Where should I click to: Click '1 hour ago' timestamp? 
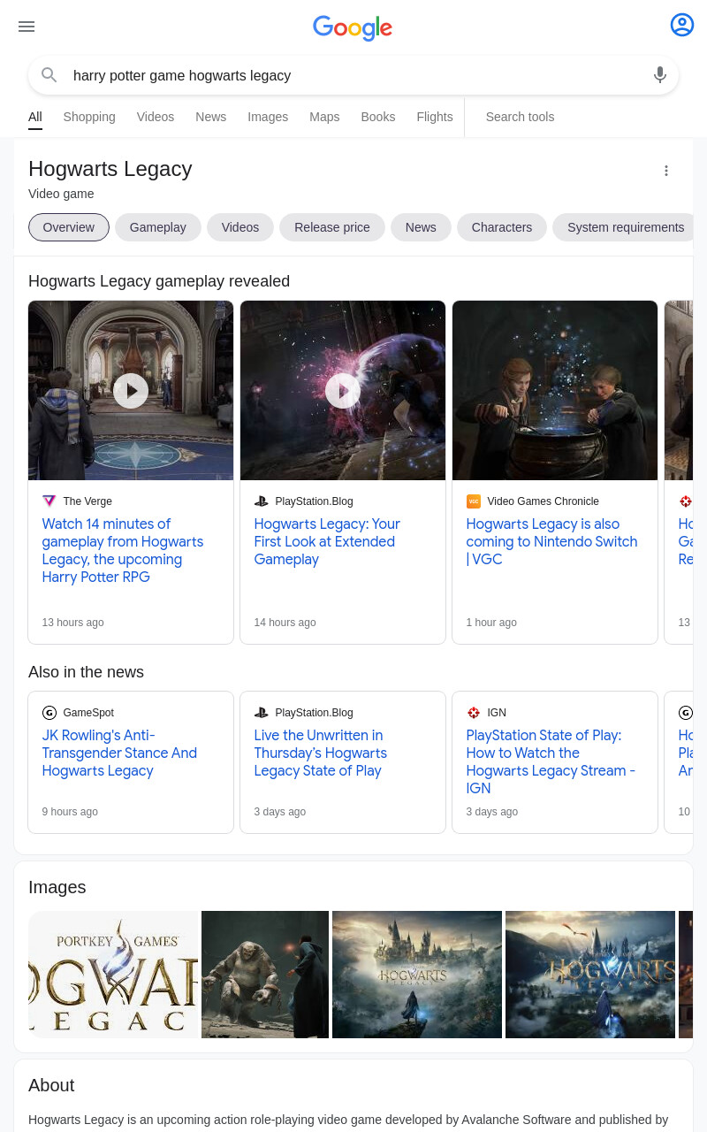click(491, 623)
